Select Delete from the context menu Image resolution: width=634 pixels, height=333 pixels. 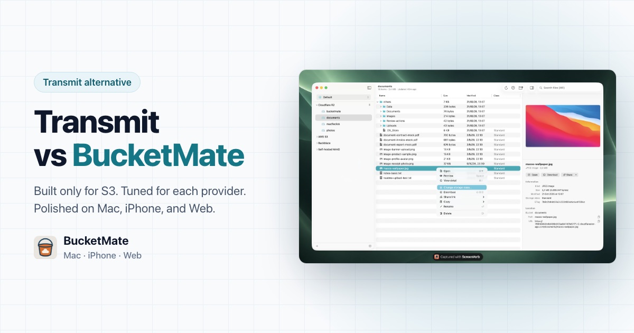(462, 213)
